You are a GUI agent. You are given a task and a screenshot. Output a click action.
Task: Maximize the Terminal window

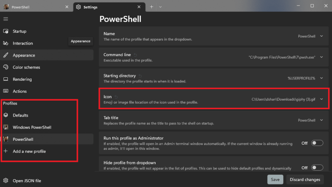(312, 6)
